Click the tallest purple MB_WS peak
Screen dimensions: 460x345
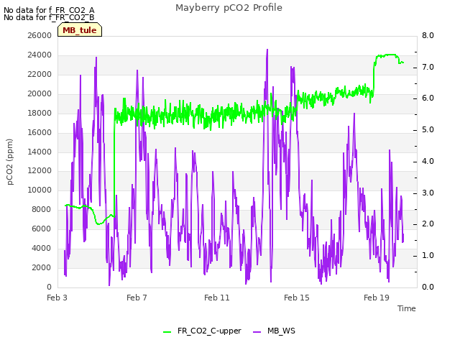coord(267,50)
